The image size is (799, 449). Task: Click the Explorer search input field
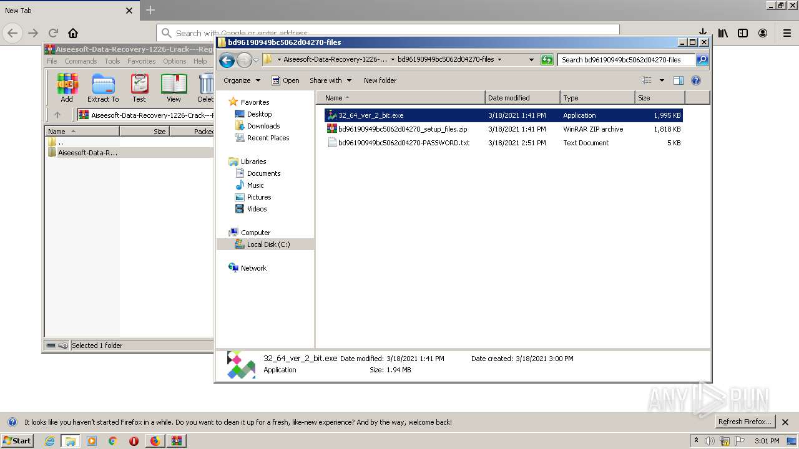626,60
